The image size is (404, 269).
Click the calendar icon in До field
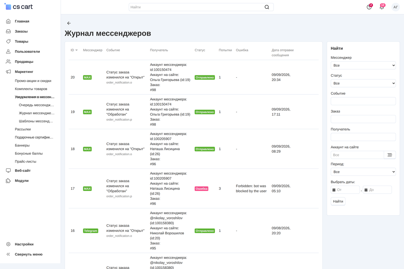[366, 190]
